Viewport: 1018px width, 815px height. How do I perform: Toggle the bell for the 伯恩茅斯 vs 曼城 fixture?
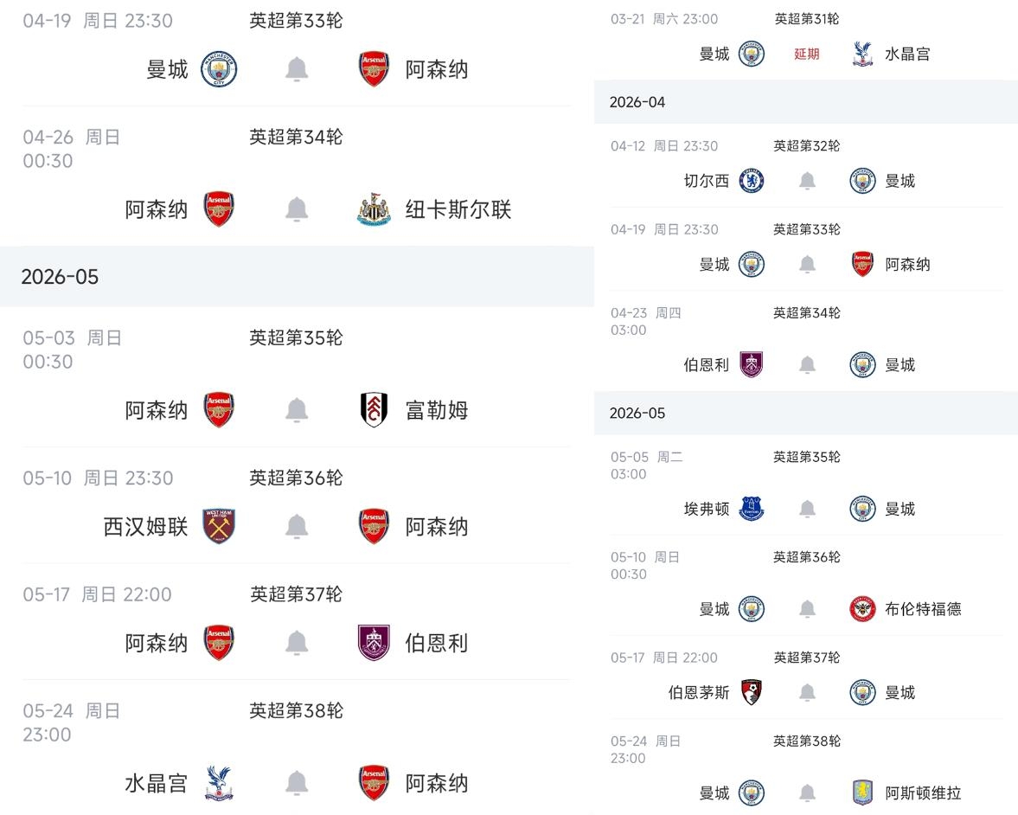[x=806, y=692]
